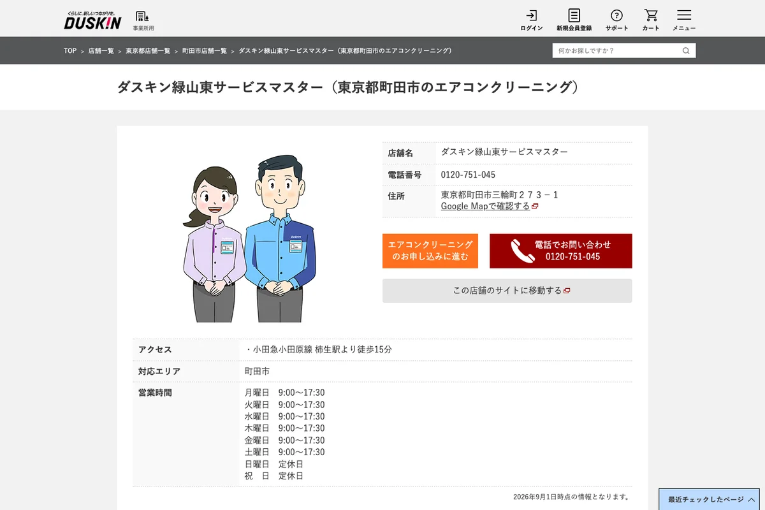Click access text 柿生駅より徒歩15分
Screen dimensions: 765x510
click(354, 349)
